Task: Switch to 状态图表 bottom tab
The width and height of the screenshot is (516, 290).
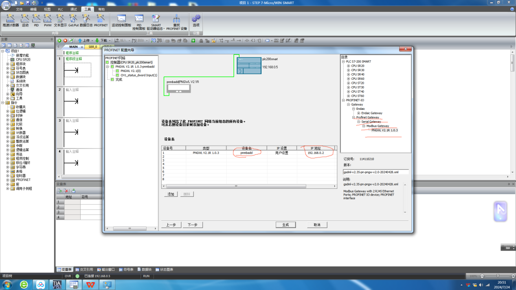Action: pos(164,269)
